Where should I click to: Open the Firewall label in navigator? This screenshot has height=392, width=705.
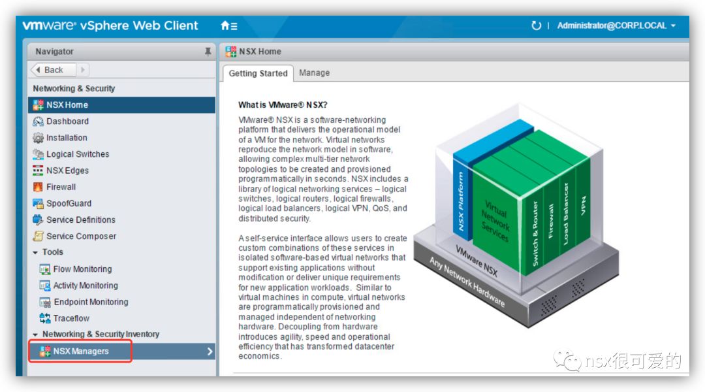click(61, 188)
